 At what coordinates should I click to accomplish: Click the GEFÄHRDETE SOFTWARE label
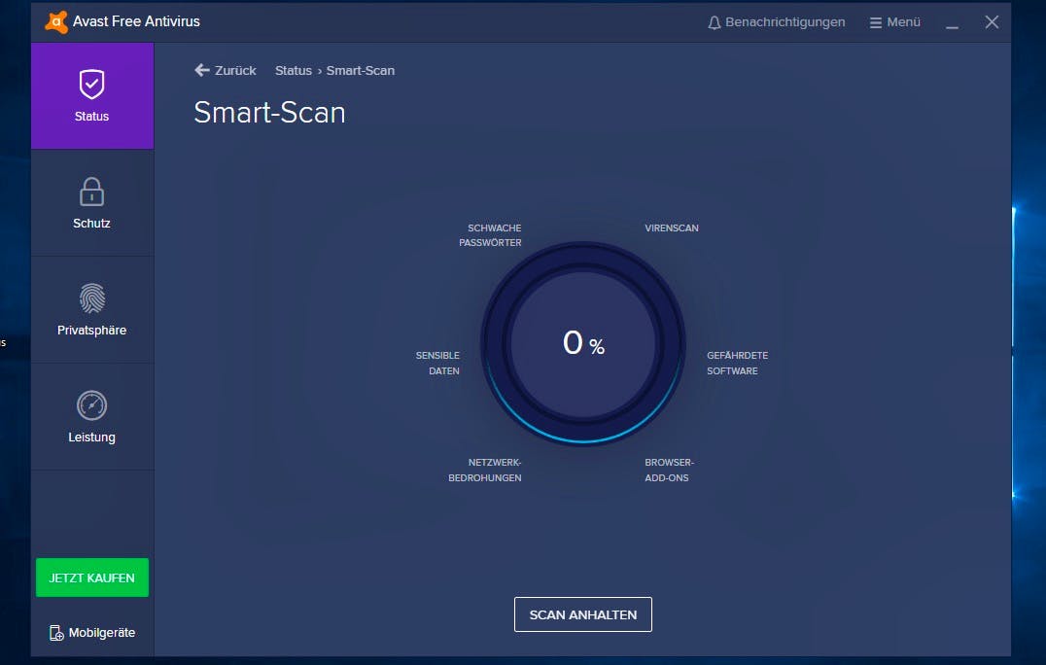point(737,363)
